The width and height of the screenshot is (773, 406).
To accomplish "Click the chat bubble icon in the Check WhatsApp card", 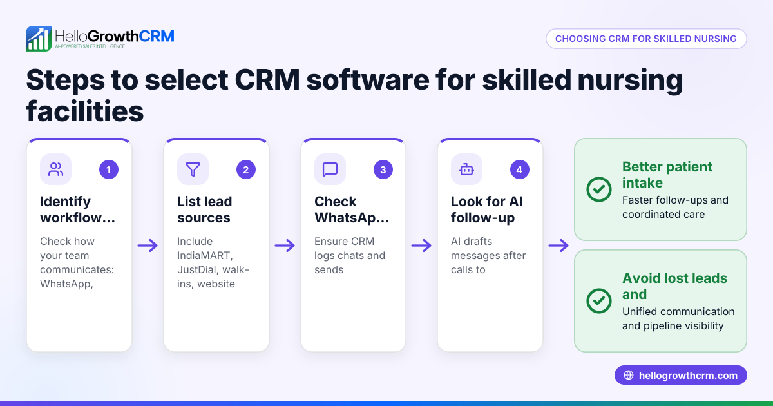I will [330, 169].
